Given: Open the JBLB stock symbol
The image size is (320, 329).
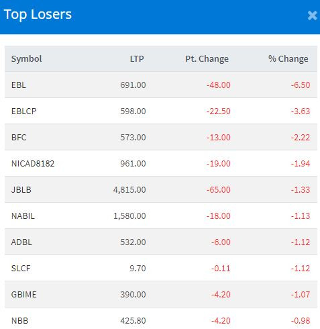Looking at the screenshot, I should 21,190.
